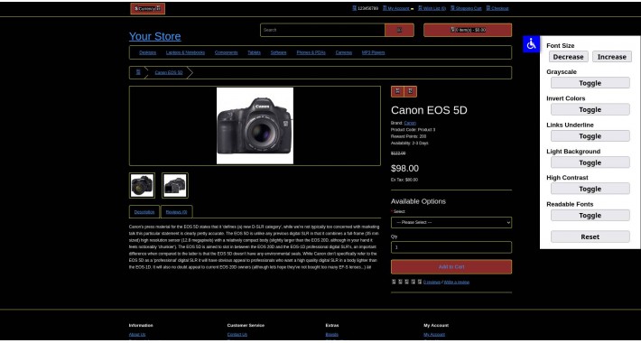Toggle Grayscale mode

[x=590, y=83]
